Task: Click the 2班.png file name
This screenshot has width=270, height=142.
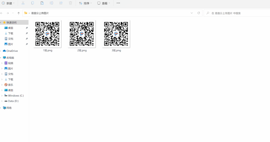Action: tap(82, 50)
